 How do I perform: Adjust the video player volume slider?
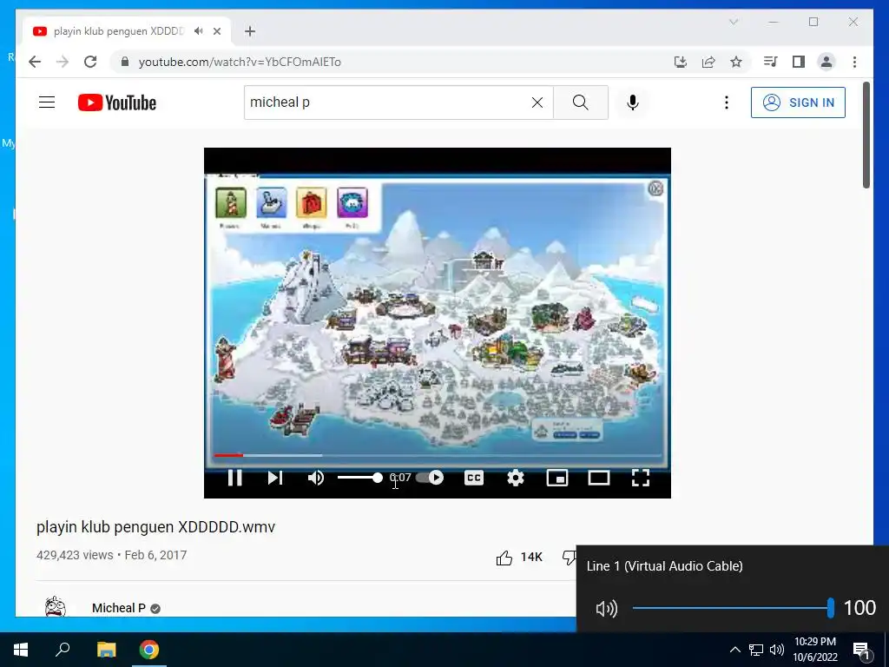tap(360, 479)
